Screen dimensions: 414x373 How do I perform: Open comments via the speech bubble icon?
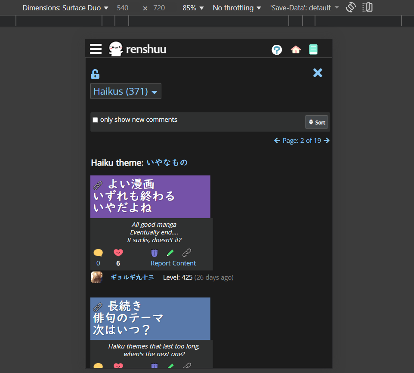[98, 253]
